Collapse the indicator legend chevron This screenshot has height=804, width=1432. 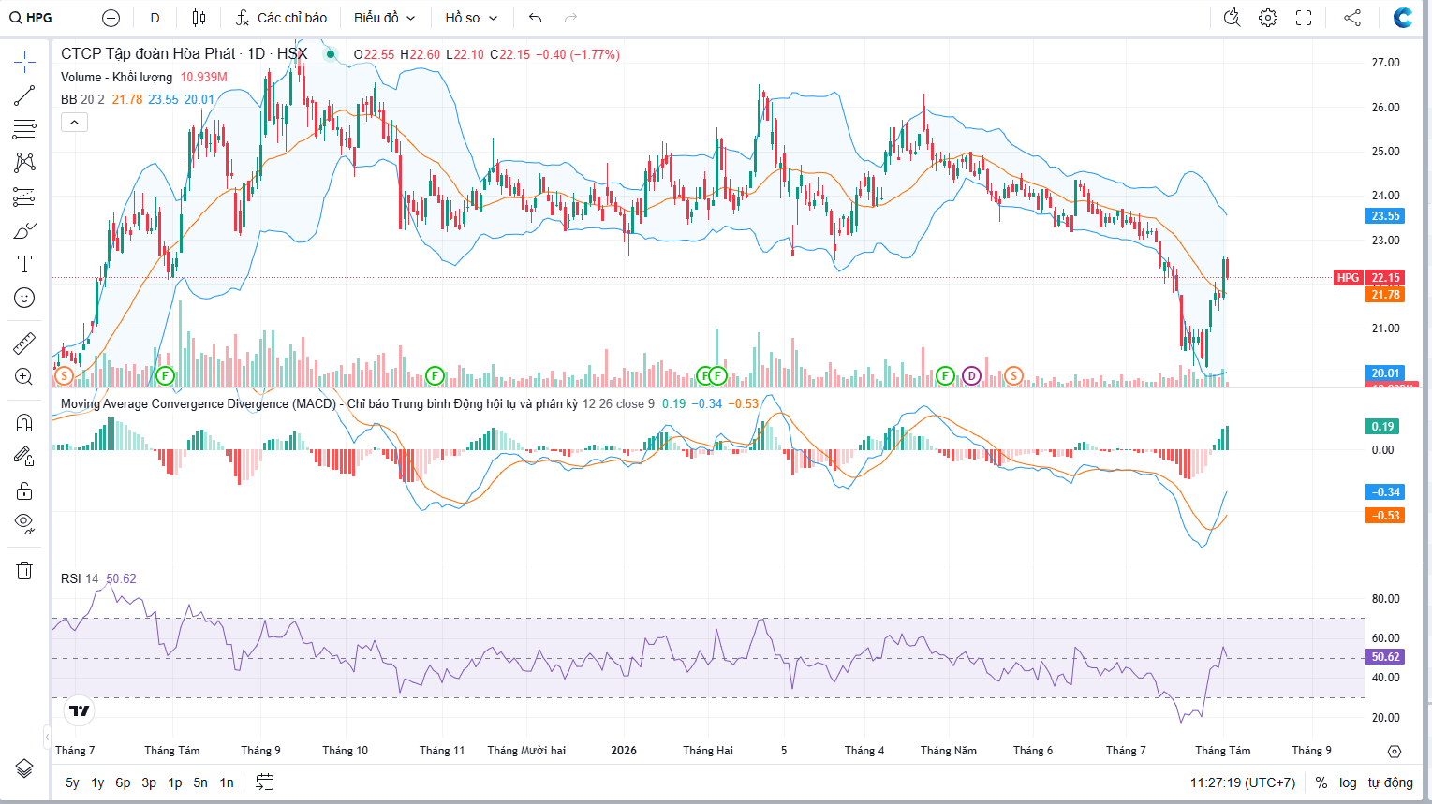click(x=74, y=122)
